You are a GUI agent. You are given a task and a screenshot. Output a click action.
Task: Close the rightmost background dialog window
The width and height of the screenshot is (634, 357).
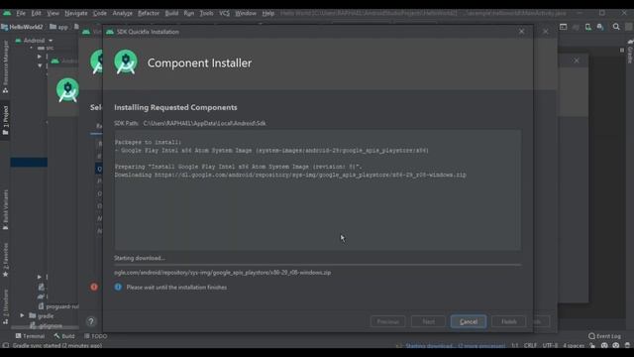click(577, 60)
